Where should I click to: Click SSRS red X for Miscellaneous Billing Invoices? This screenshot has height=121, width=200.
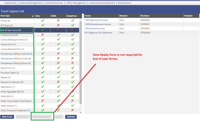pos(58,58)
